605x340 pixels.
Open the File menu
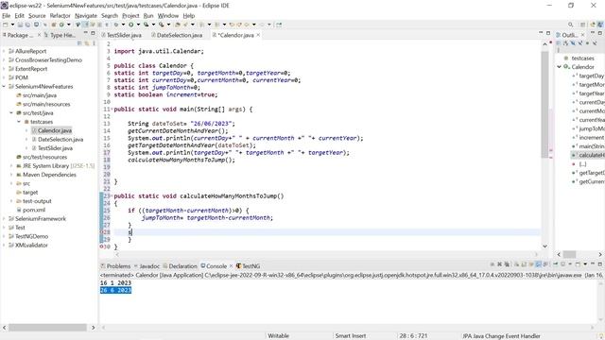click(x=7, y=15)
